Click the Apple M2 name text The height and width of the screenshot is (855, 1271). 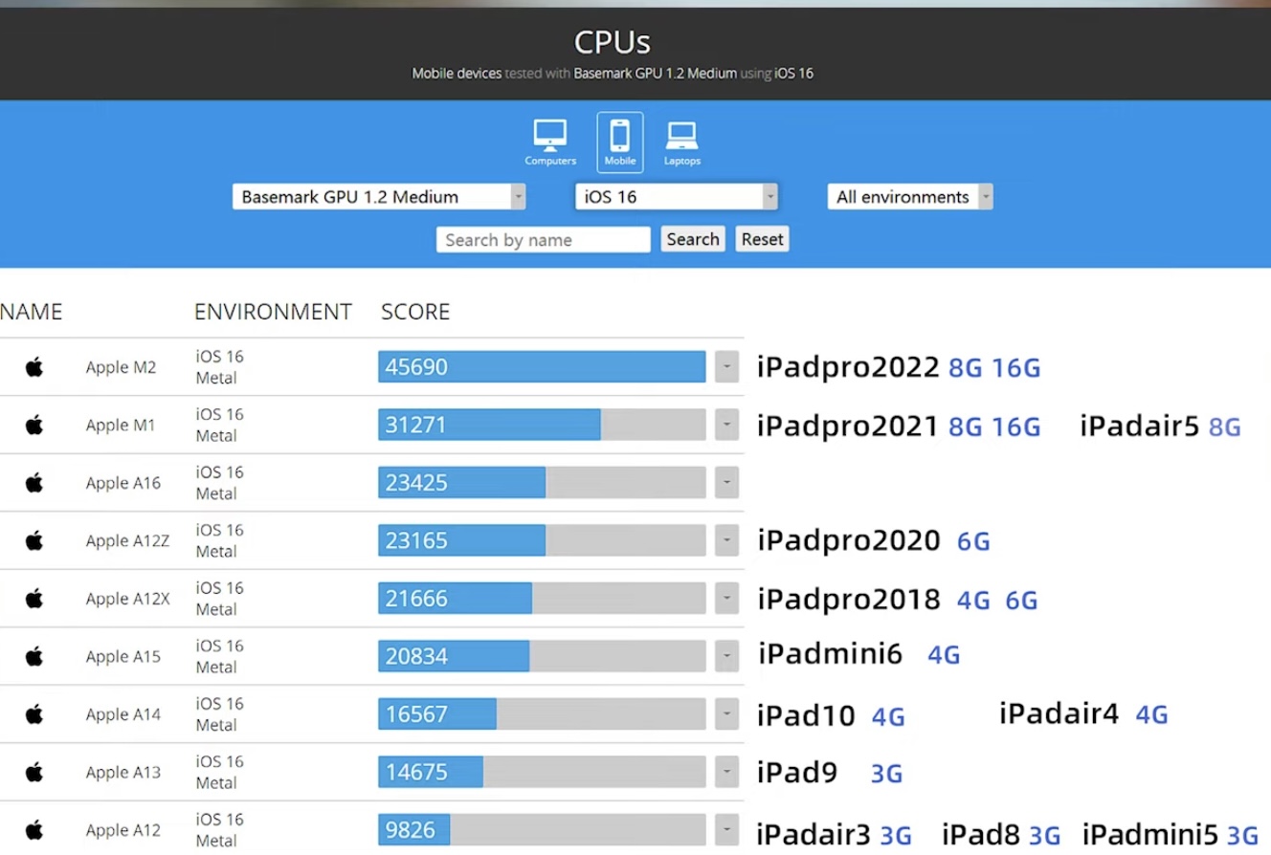pos(121,367)
